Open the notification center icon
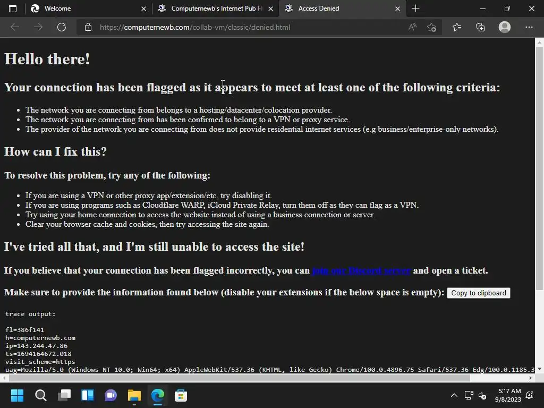The image size is (544, 408). click(530, 395)
